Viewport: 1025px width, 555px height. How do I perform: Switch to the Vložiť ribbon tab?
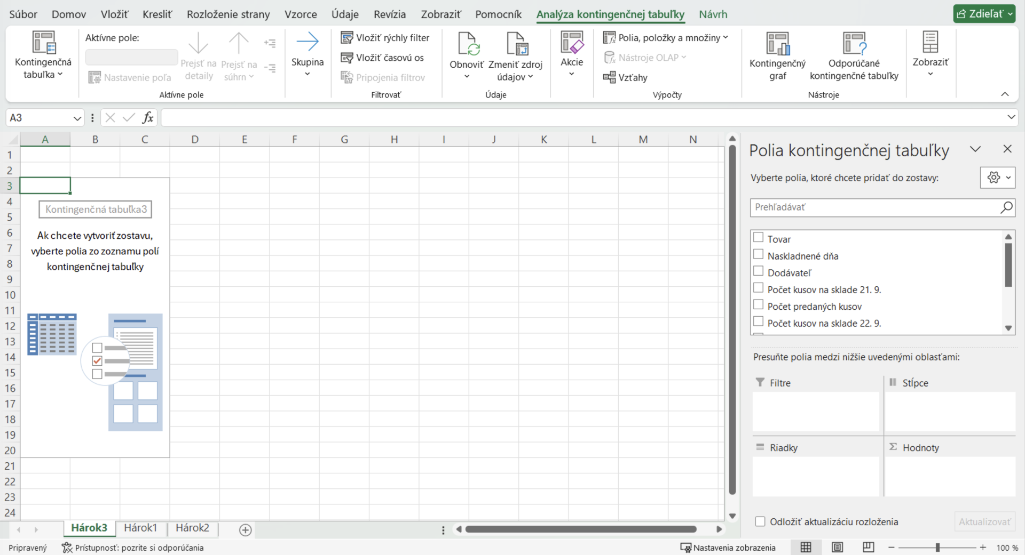pos(114,14)
